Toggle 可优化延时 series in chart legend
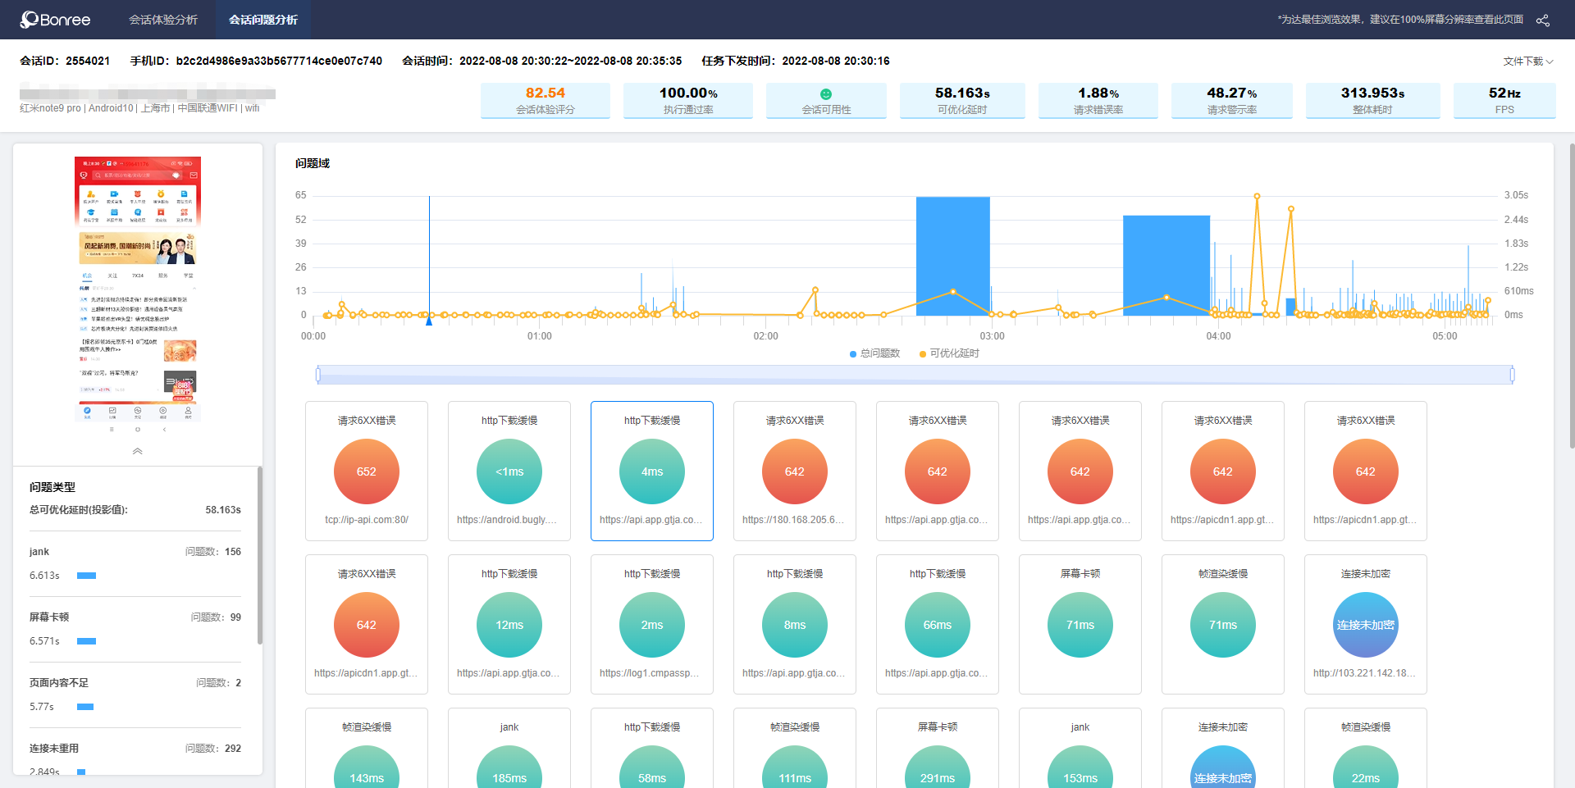This screenshot has width=1575, height=788. click(x=949, y=353)
